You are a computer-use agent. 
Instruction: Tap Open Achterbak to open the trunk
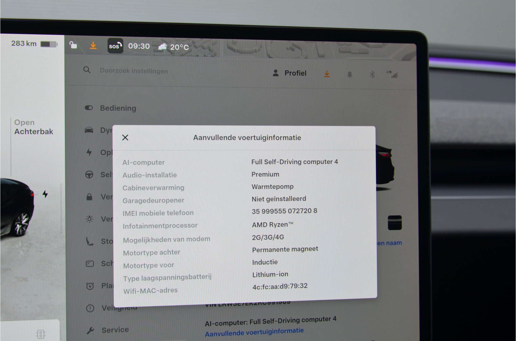point(34,127)
